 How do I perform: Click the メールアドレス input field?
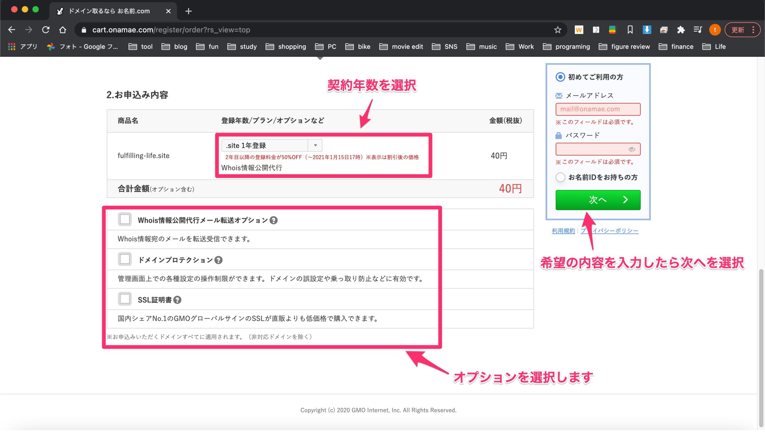coord(598,109)
